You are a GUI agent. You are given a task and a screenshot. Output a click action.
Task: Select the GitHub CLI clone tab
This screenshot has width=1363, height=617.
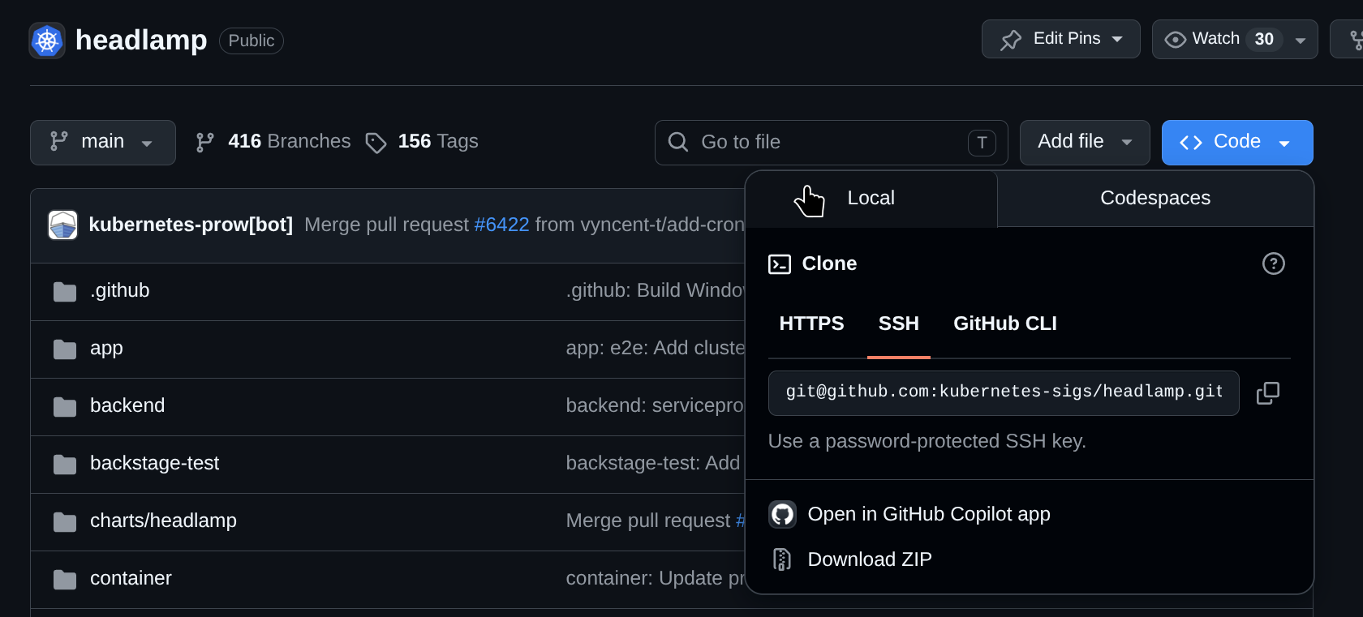[1005, 323]
